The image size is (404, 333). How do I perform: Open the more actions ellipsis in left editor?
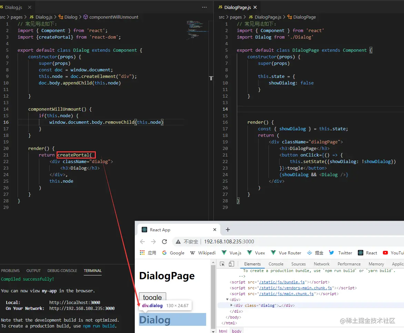[204, 7]
